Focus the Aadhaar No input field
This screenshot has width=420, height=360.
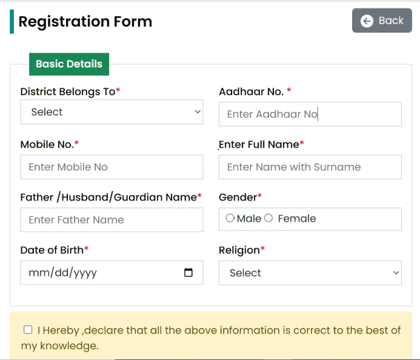click(310, 114)
